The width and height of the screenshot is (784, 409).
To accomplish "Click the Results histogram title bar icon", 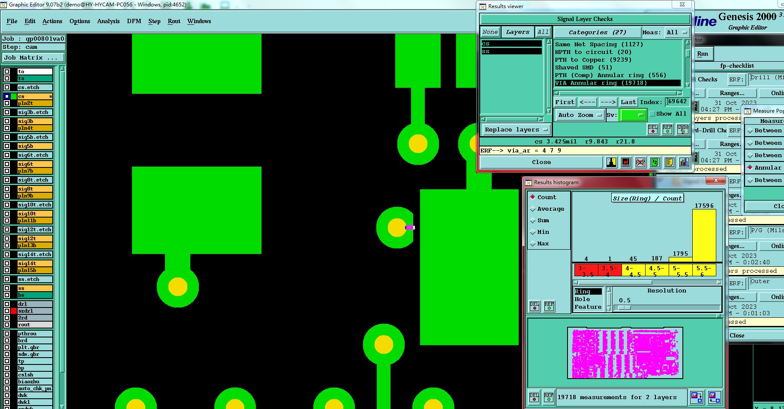I will point(529,182).
